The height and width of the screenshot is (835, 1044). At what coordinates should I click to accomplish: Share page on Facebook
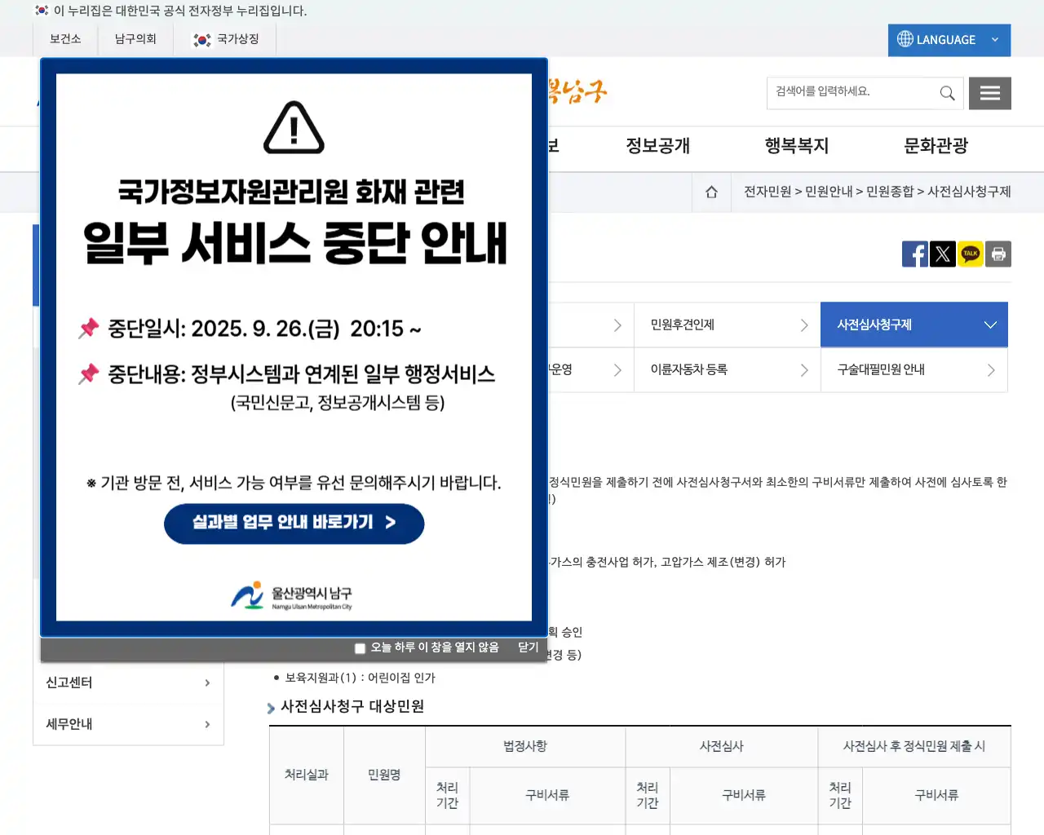914,254
